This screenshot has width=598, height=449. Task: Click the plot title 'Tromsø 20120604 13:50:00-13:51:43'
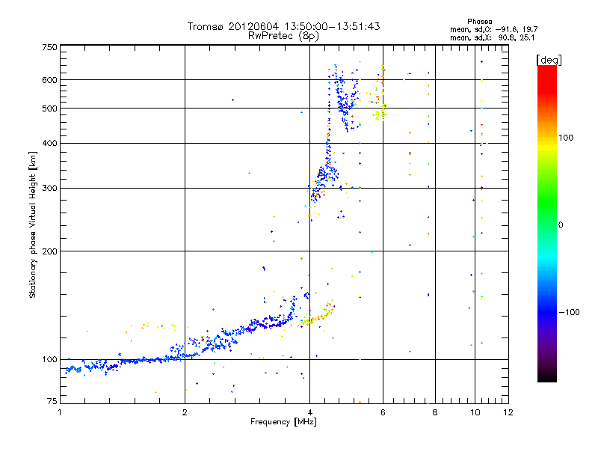tap(283, 26)
